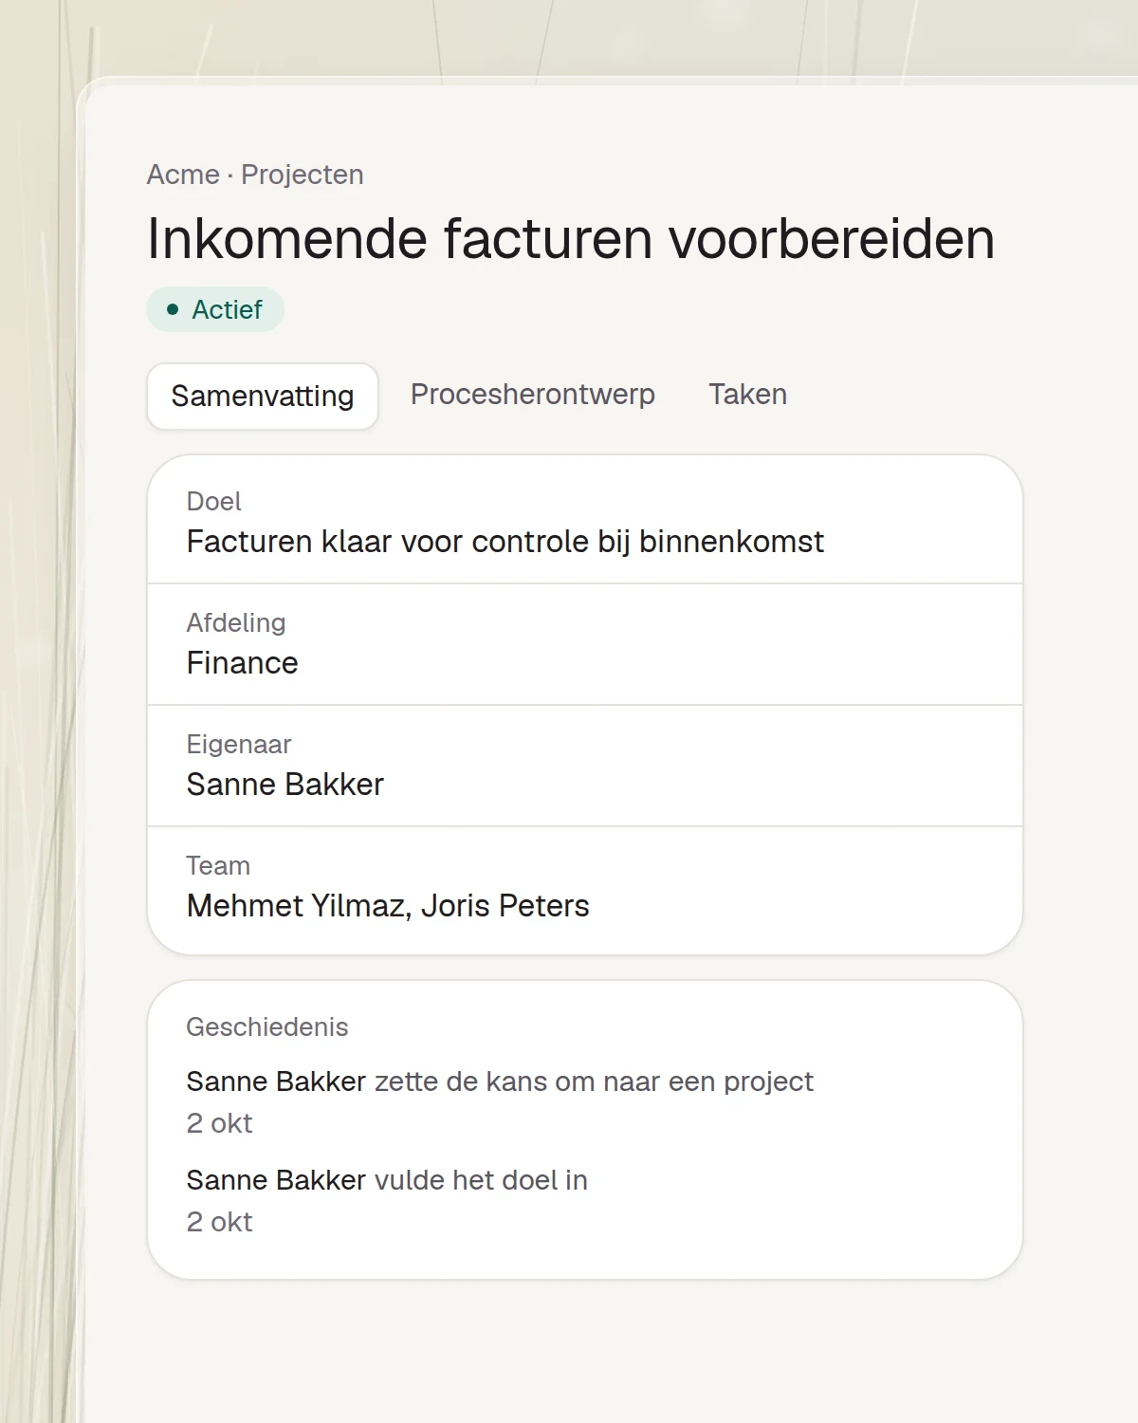Click the 2 okt date under the kans entry
Viewport: 1138px width, 1423px height.
coord(220,1123)
